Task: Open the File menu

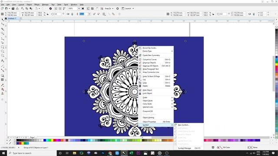Action: pyautogui.click(x=3, y=5)
